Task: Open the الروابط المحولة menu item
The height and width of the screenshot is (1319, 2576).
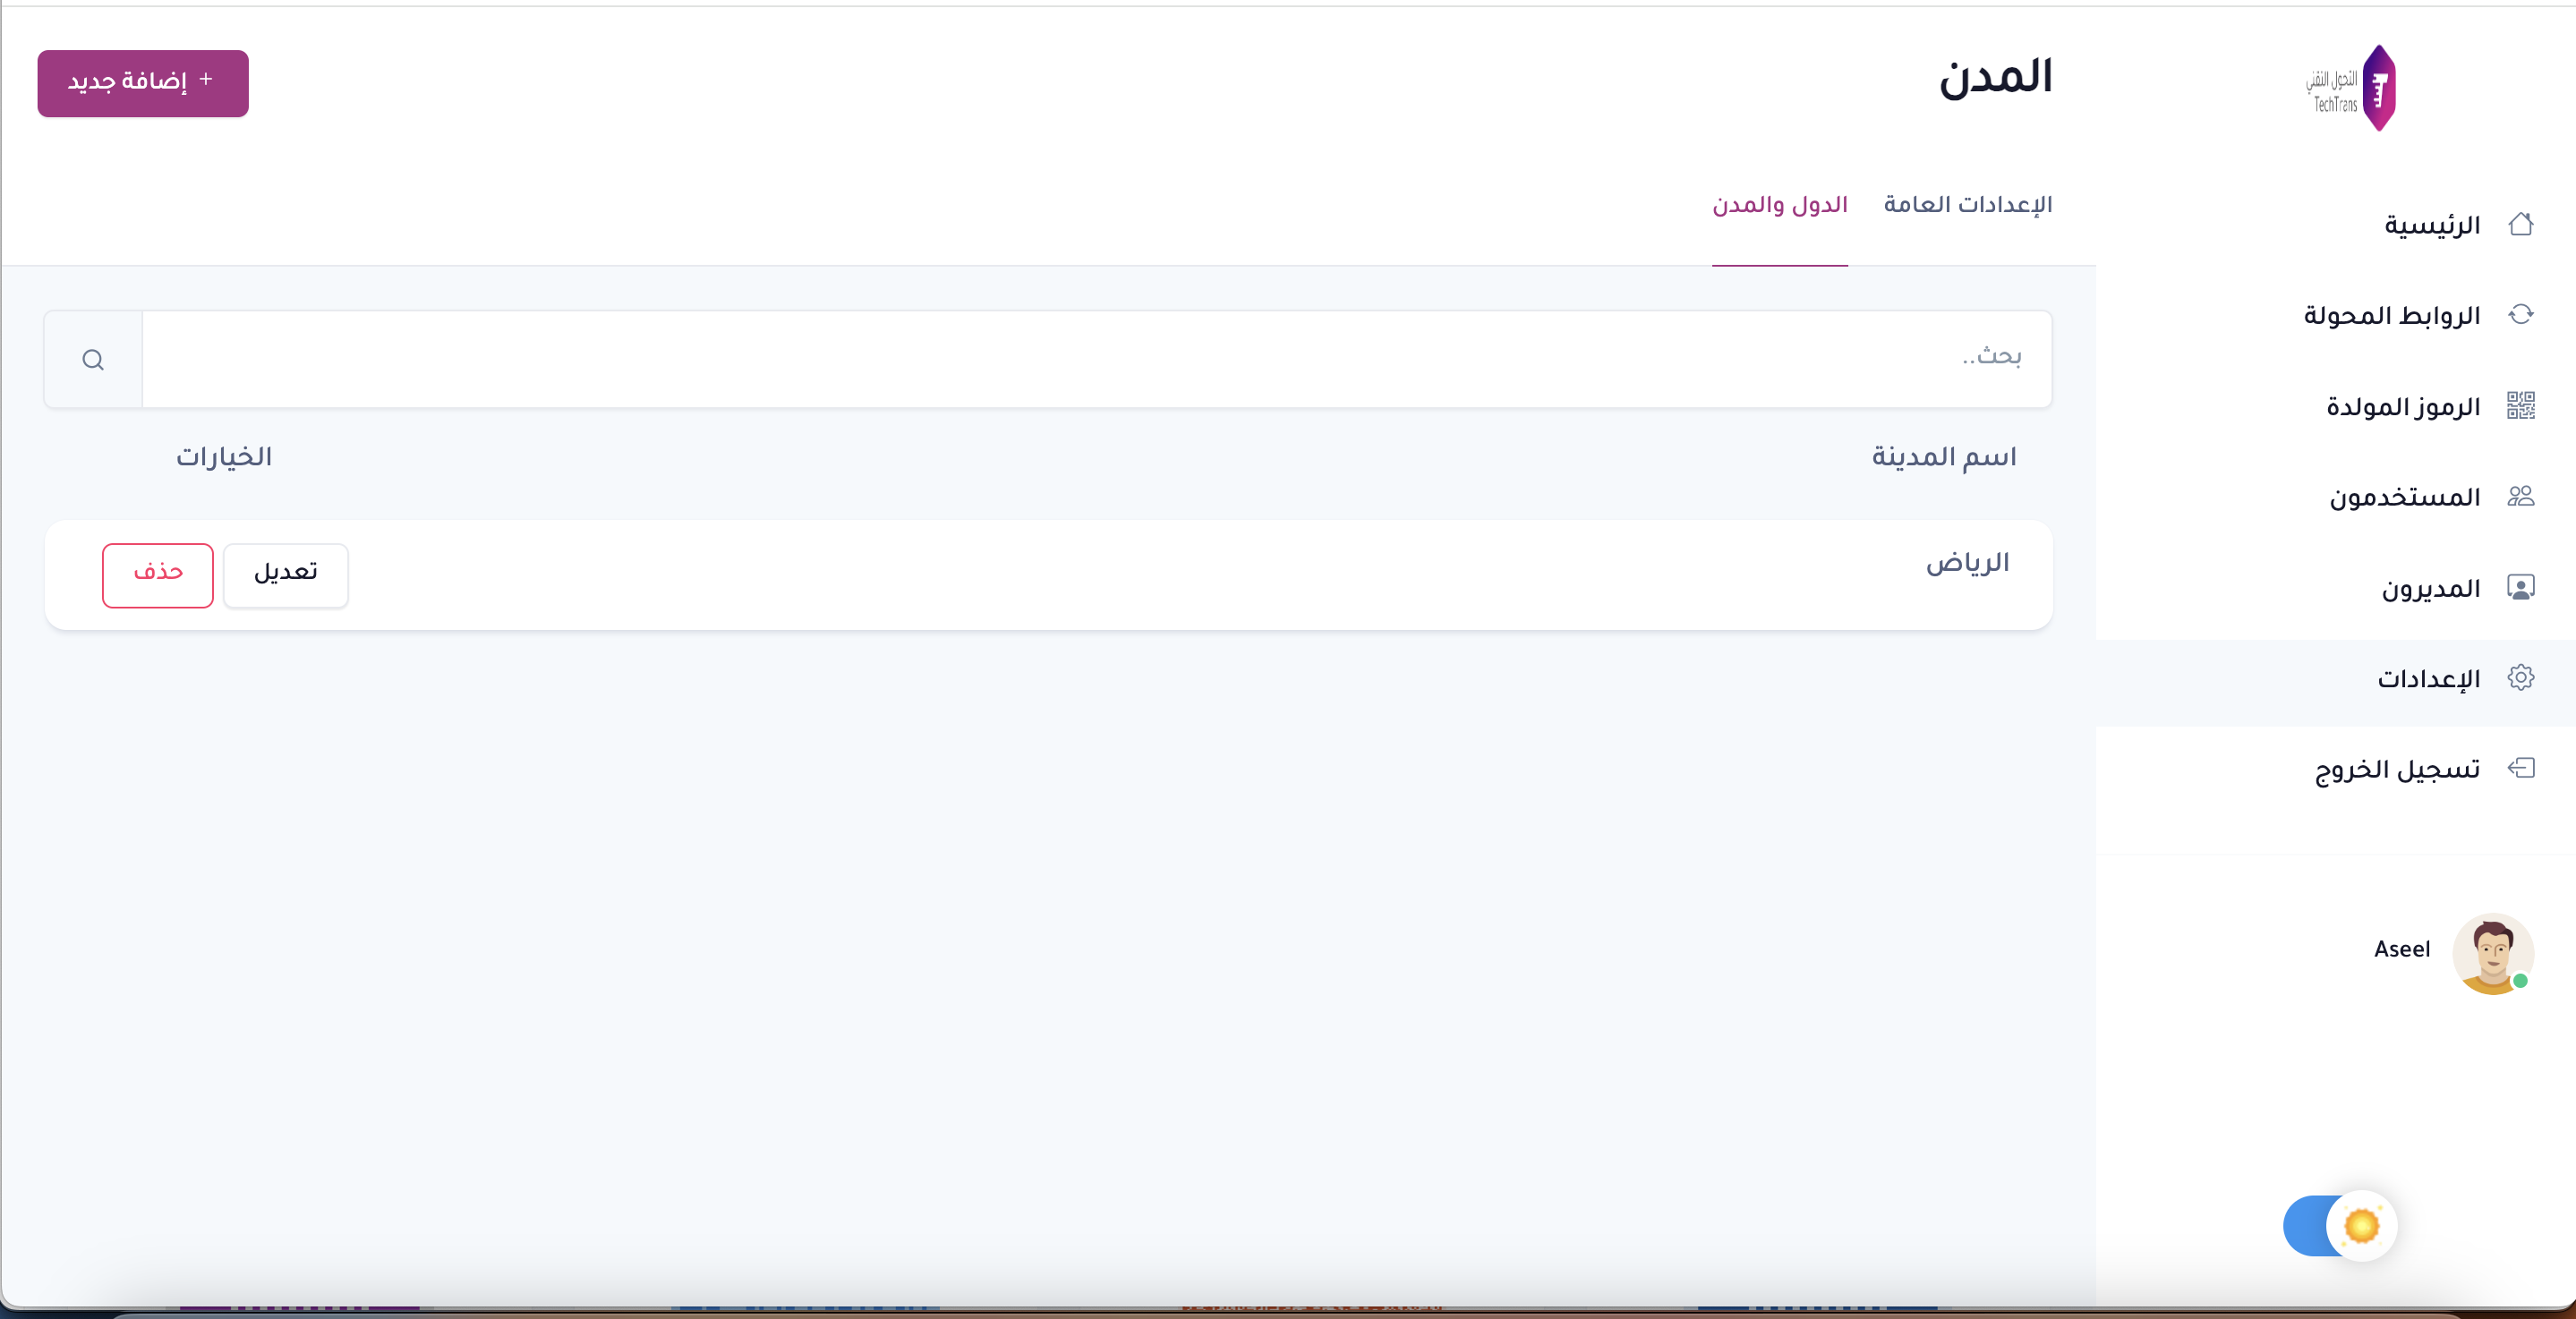Action: click(2391, 316)
